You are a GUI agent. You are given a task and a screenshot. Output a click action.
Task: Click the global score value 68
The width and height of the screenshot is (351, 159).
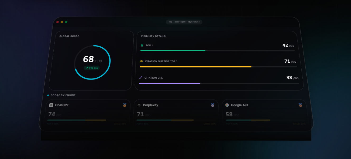[88, 59]
